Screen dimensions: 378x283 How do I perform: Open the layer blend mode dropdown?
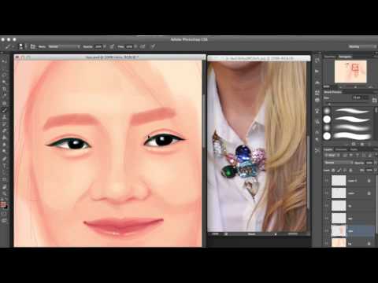(339, 163)
